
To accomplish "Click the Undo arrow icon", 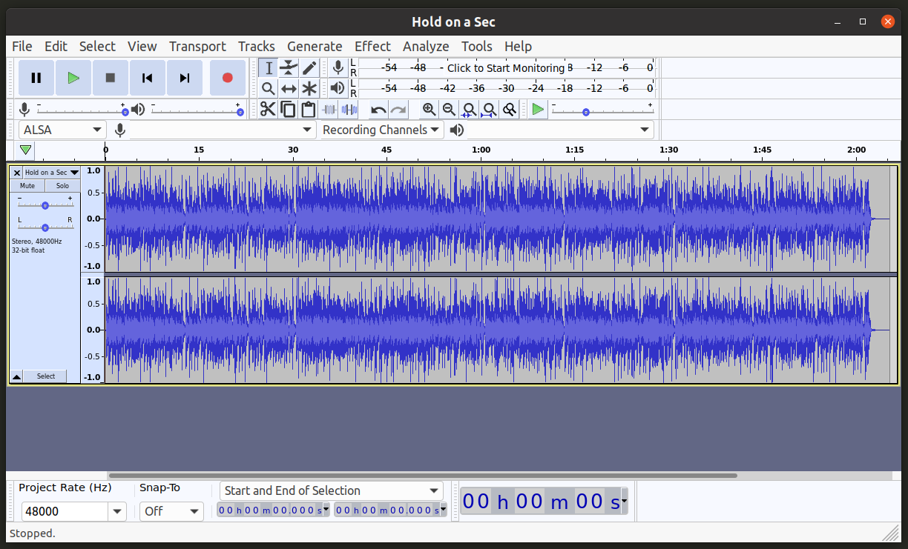I will [377, 109].
